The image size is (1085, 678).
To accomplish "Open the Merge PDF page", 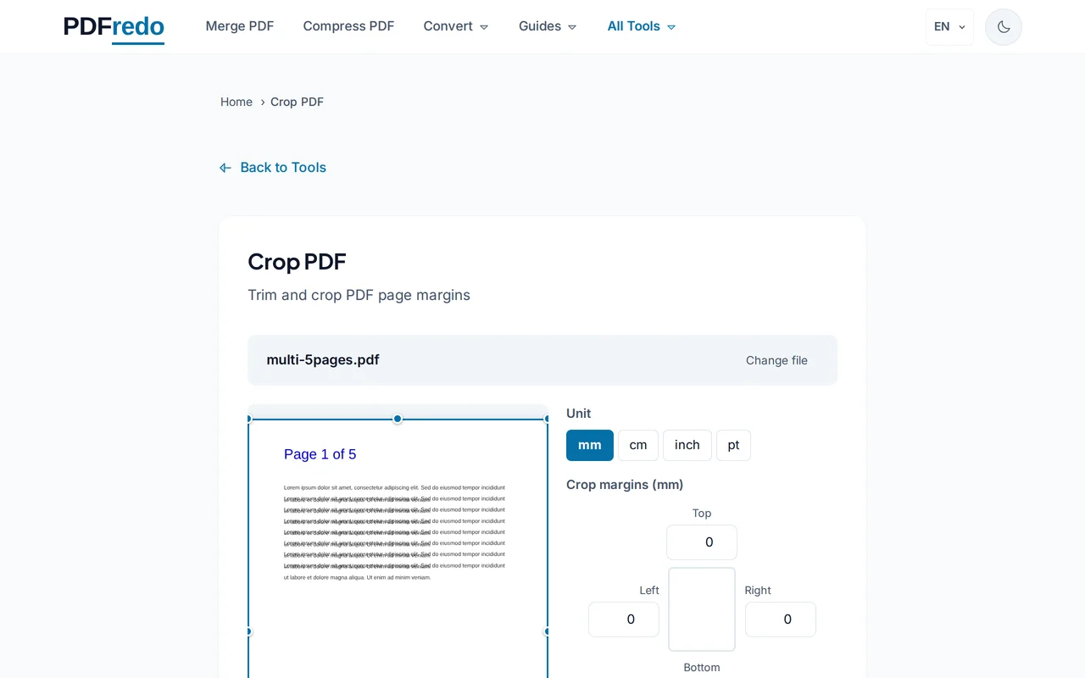I will pyautogui.click(x=240, y=26).
